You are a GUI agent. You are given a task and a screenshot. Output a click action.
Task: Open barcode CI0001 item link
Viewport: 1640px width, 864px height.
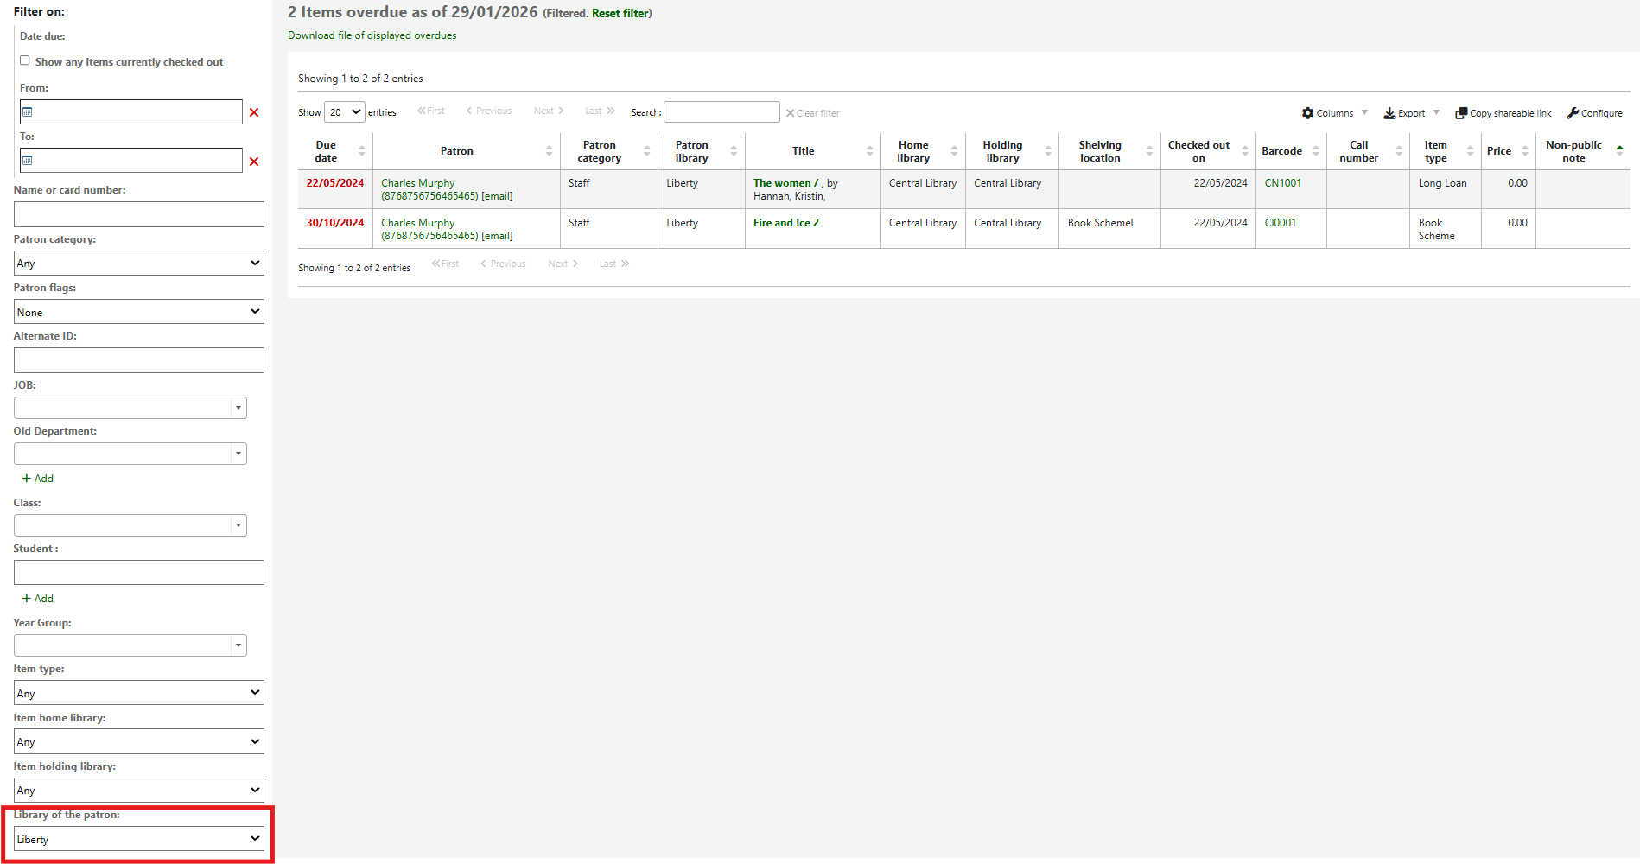(x=1281, y=223)
